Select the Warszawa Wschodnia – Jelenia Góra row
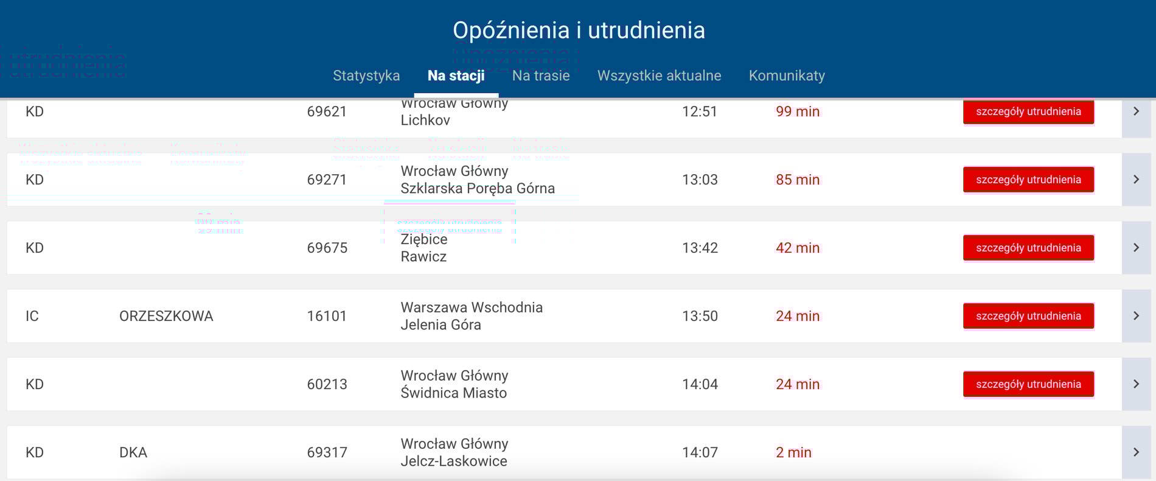The height and width of the screenshot is (481, 1156). click(565, 316)
